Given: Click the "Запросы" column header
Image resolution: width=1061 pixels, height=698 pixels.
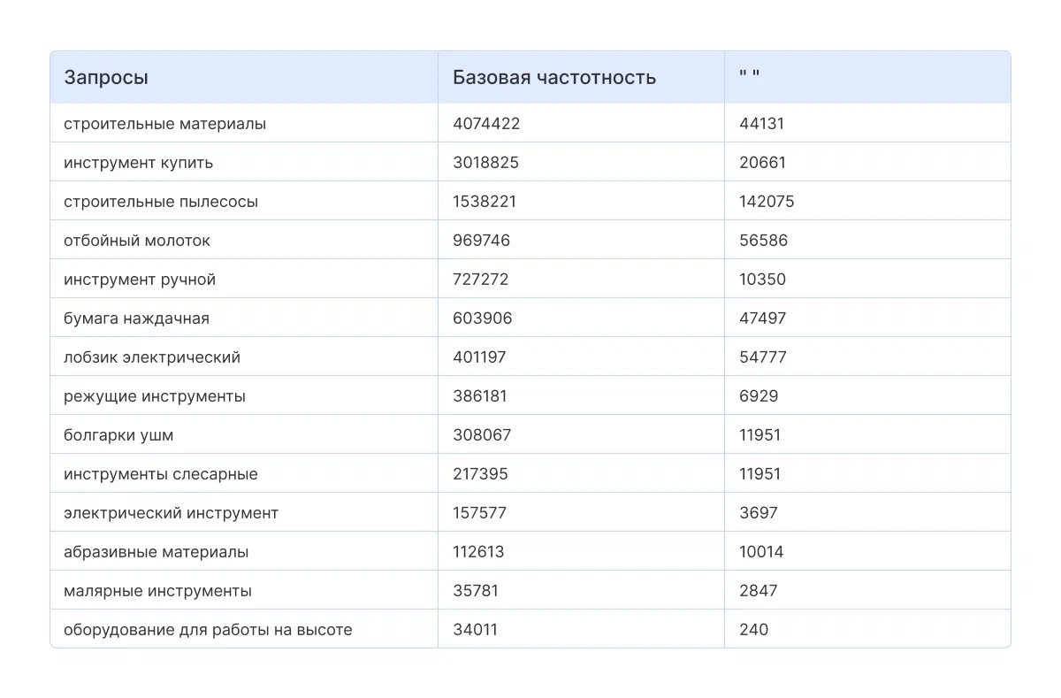Looking at the screenshot, I should pyautogui.click(x=106, y=77).
